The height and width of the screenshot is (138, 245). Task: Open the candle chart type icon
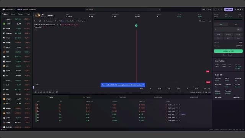point(40,21)
